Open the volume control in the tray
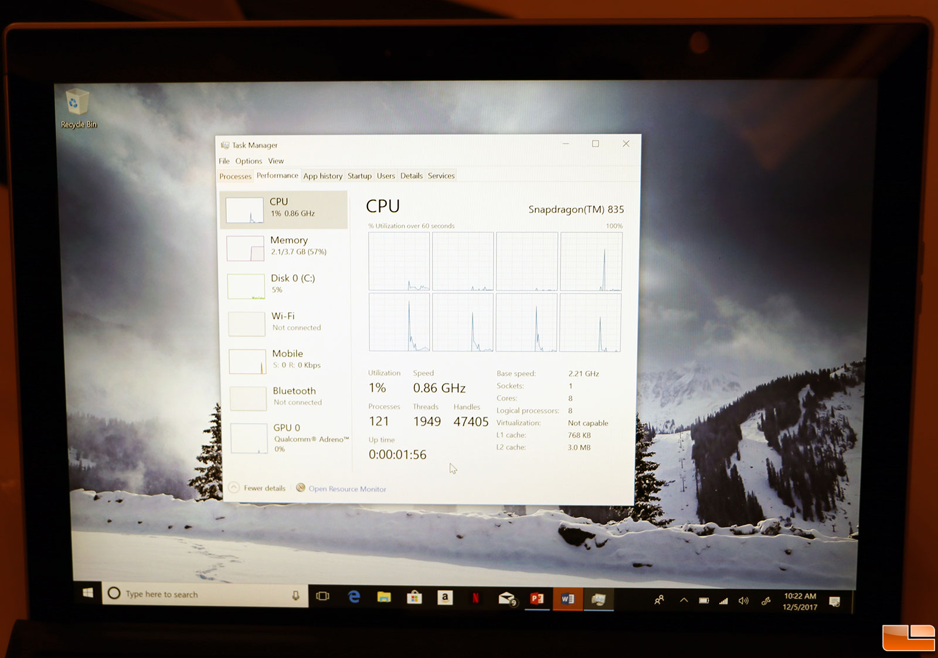Screen dimensions: 938x658 tap(743, 601)
